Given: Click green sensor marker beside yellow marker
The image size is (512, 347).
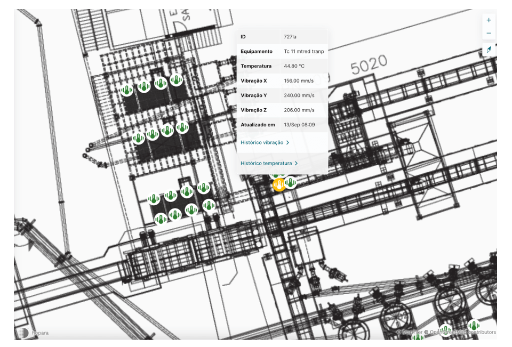Looking at the screenshot, I should pyautogui.click(x=290, y=182).
